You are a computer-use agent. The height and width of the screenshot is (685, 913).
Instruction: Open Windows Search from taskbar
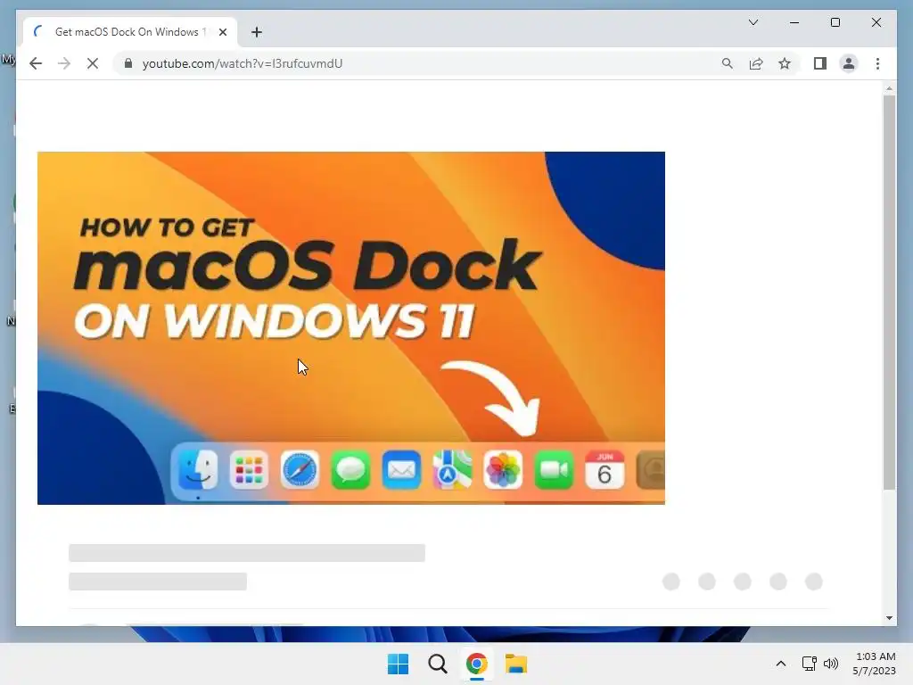click(437, 664)
